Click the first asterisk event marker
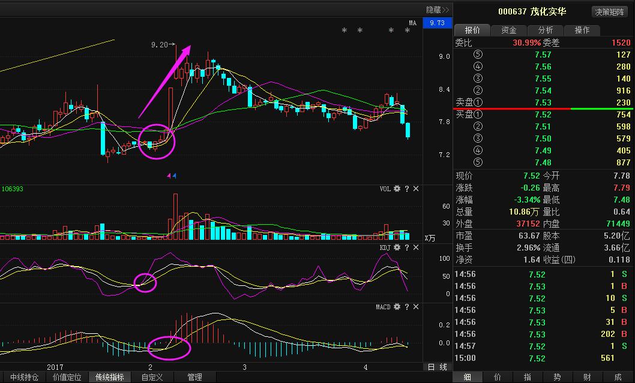The image size is (635, 383). click(345, 31)
